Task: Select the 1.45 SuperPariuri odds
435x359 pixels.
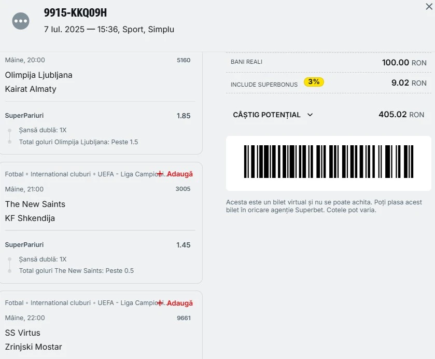Action: click(184, 245)
